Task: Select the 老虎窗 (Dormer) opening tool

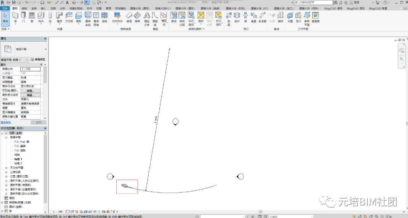Action: click(x=262, y=18)
